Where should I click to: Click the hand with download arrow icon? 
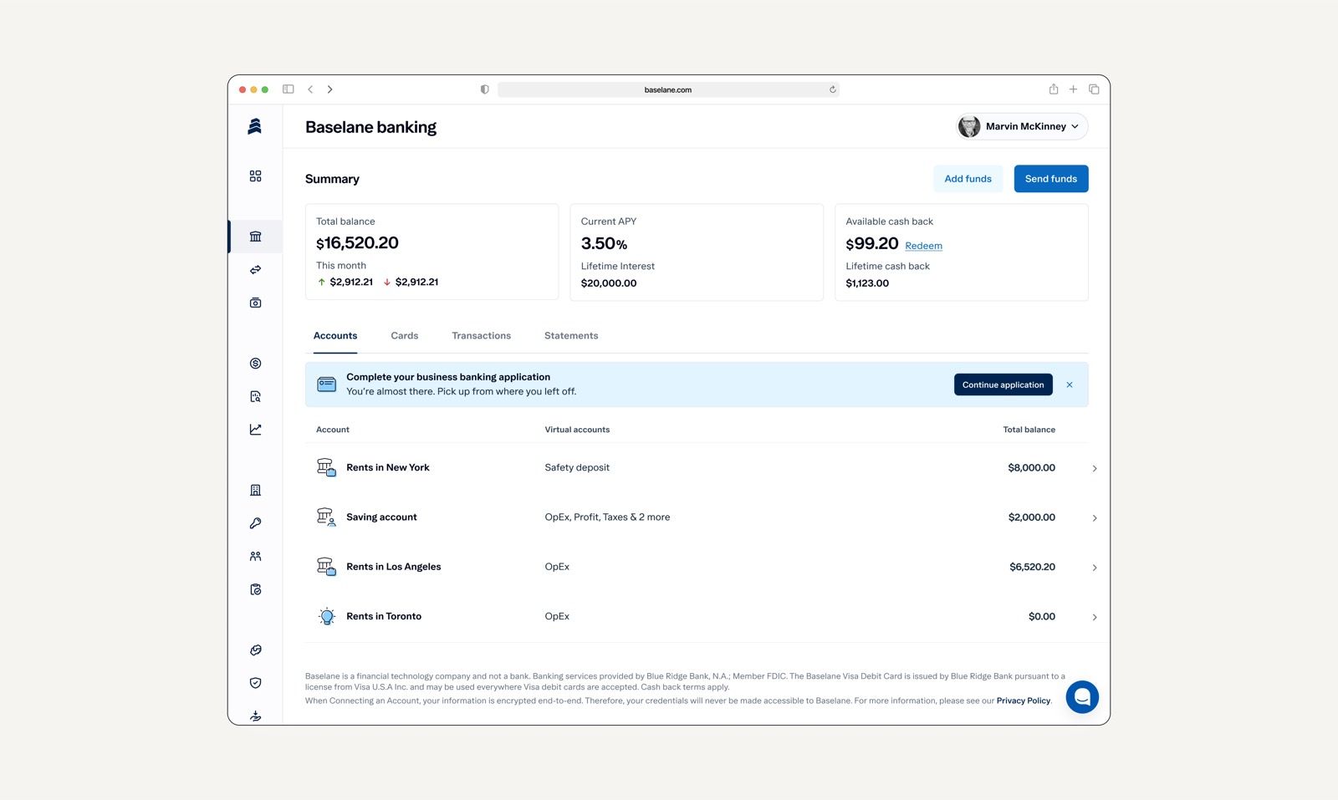255,716
